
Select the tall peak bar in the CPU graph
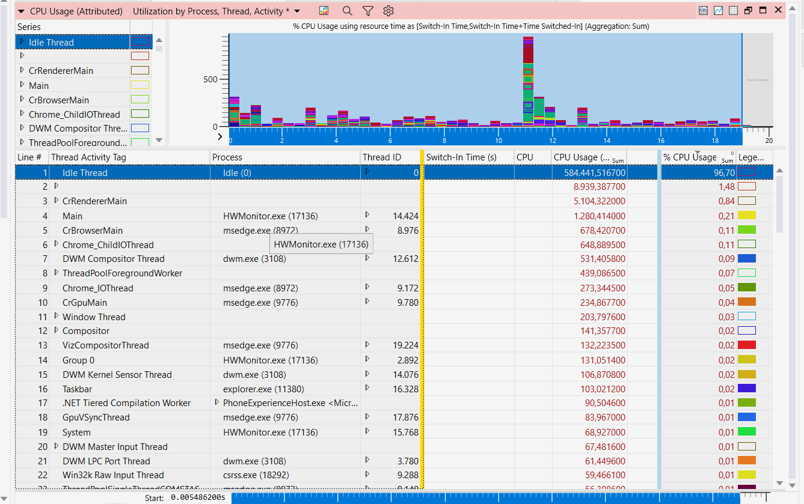point(528,82)
